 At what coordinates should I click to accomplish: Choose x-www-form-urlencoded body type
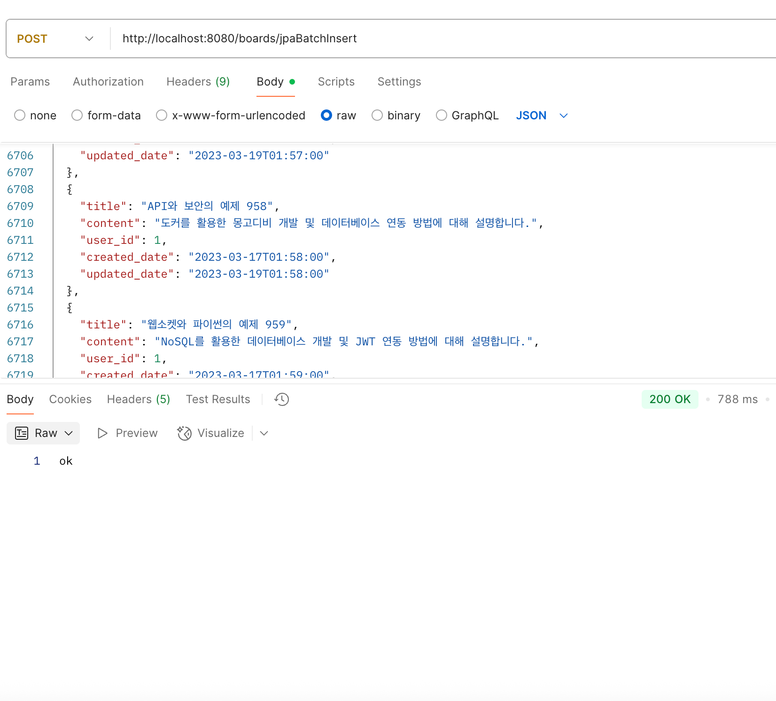click(x=162, y=115)
